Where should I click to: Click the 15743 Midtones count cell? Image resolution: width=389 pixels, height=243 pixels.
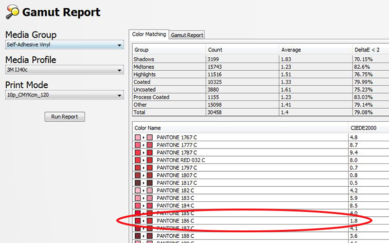(x=214, y=67)
